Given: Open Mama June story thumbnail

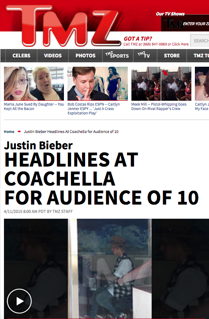Looking at the screenshot, I should coord(34,84).
